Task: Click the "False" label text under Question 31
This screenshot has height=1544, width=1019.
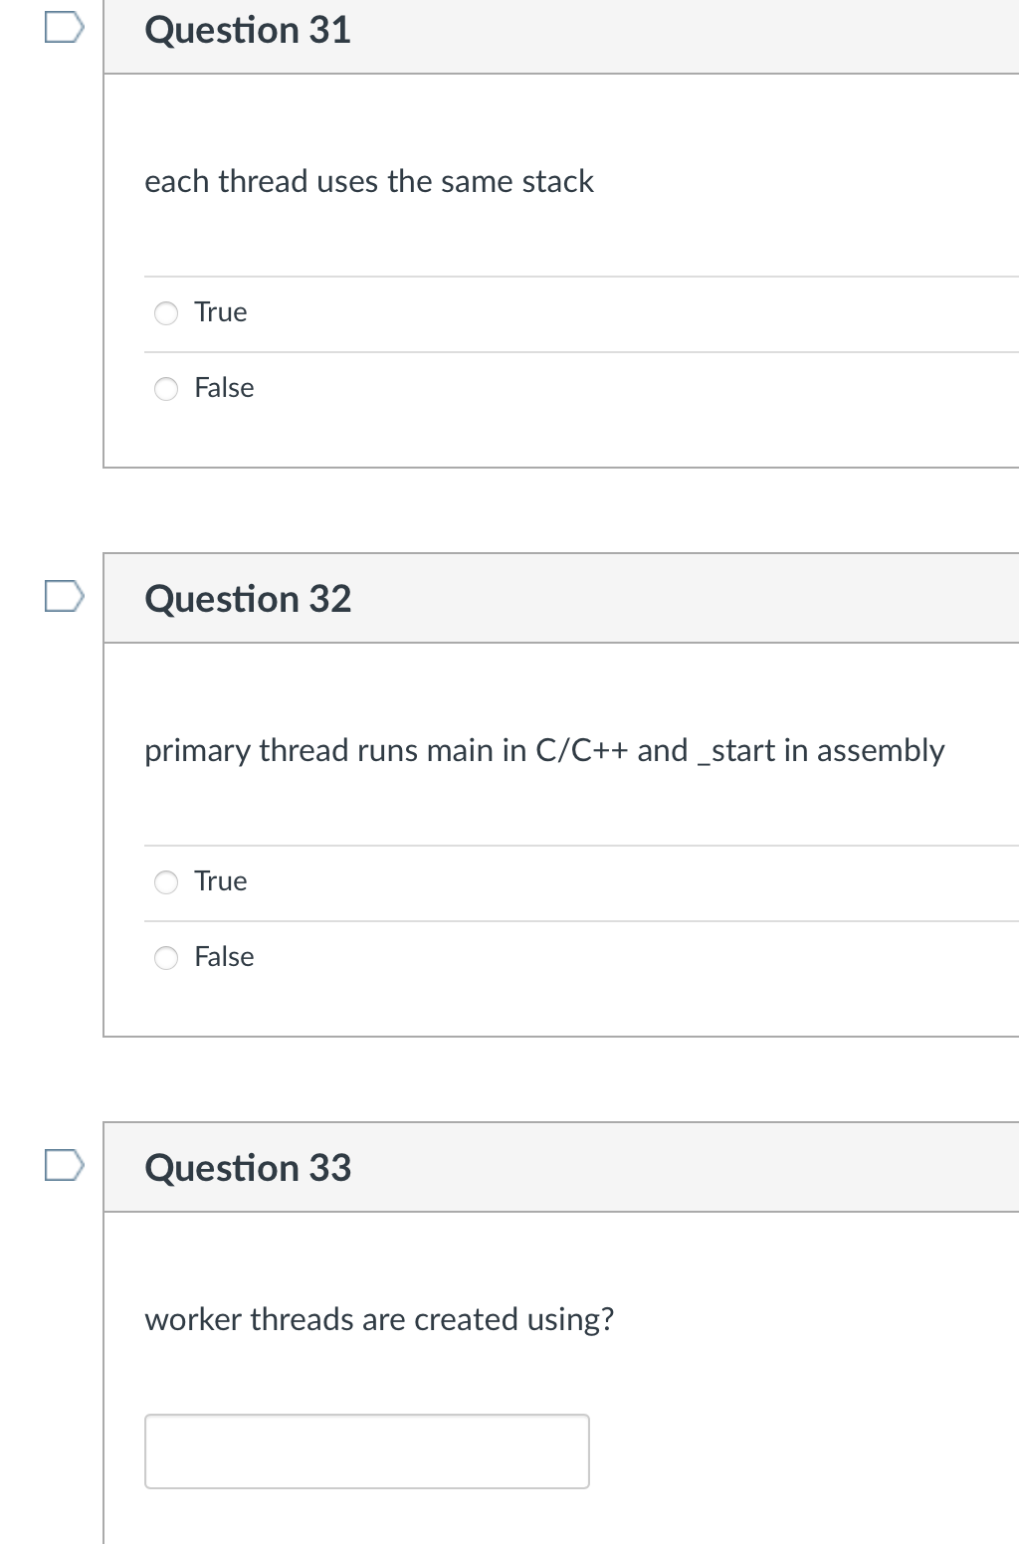Action: click(224, 388)
